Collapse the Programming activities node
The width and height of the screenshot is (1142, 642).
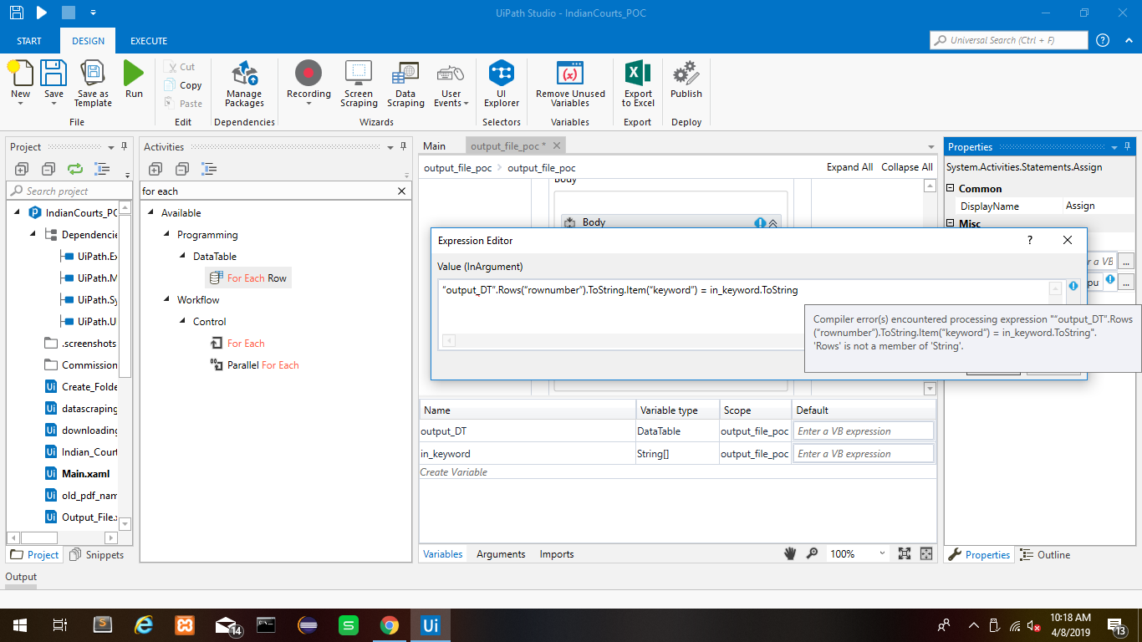pyautogui.click(x=167, y=235)
